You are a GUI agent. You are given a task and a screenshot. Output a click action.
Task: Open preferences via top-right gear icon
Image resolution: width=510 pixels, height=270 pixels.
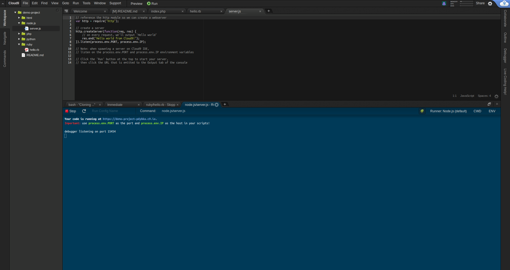pos(490,3)
